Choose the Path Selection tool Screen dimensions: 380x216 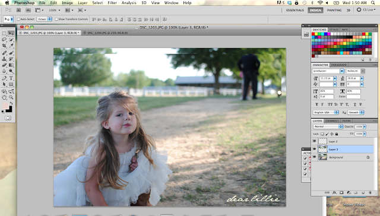click(x=4, y=84)
